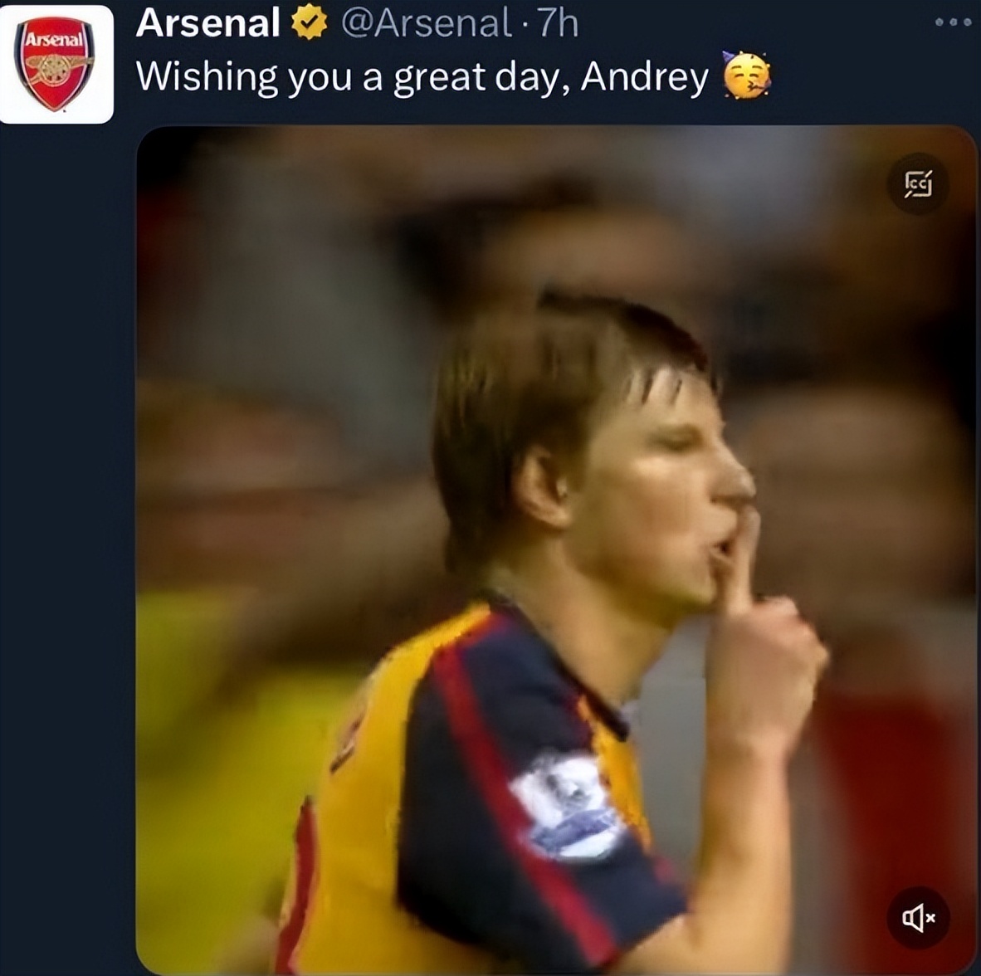Image resolution: width=981 pixels, height=976 pixels.
Task: Unmute the video with the speaker icon
Action: [x=917, y=917]
